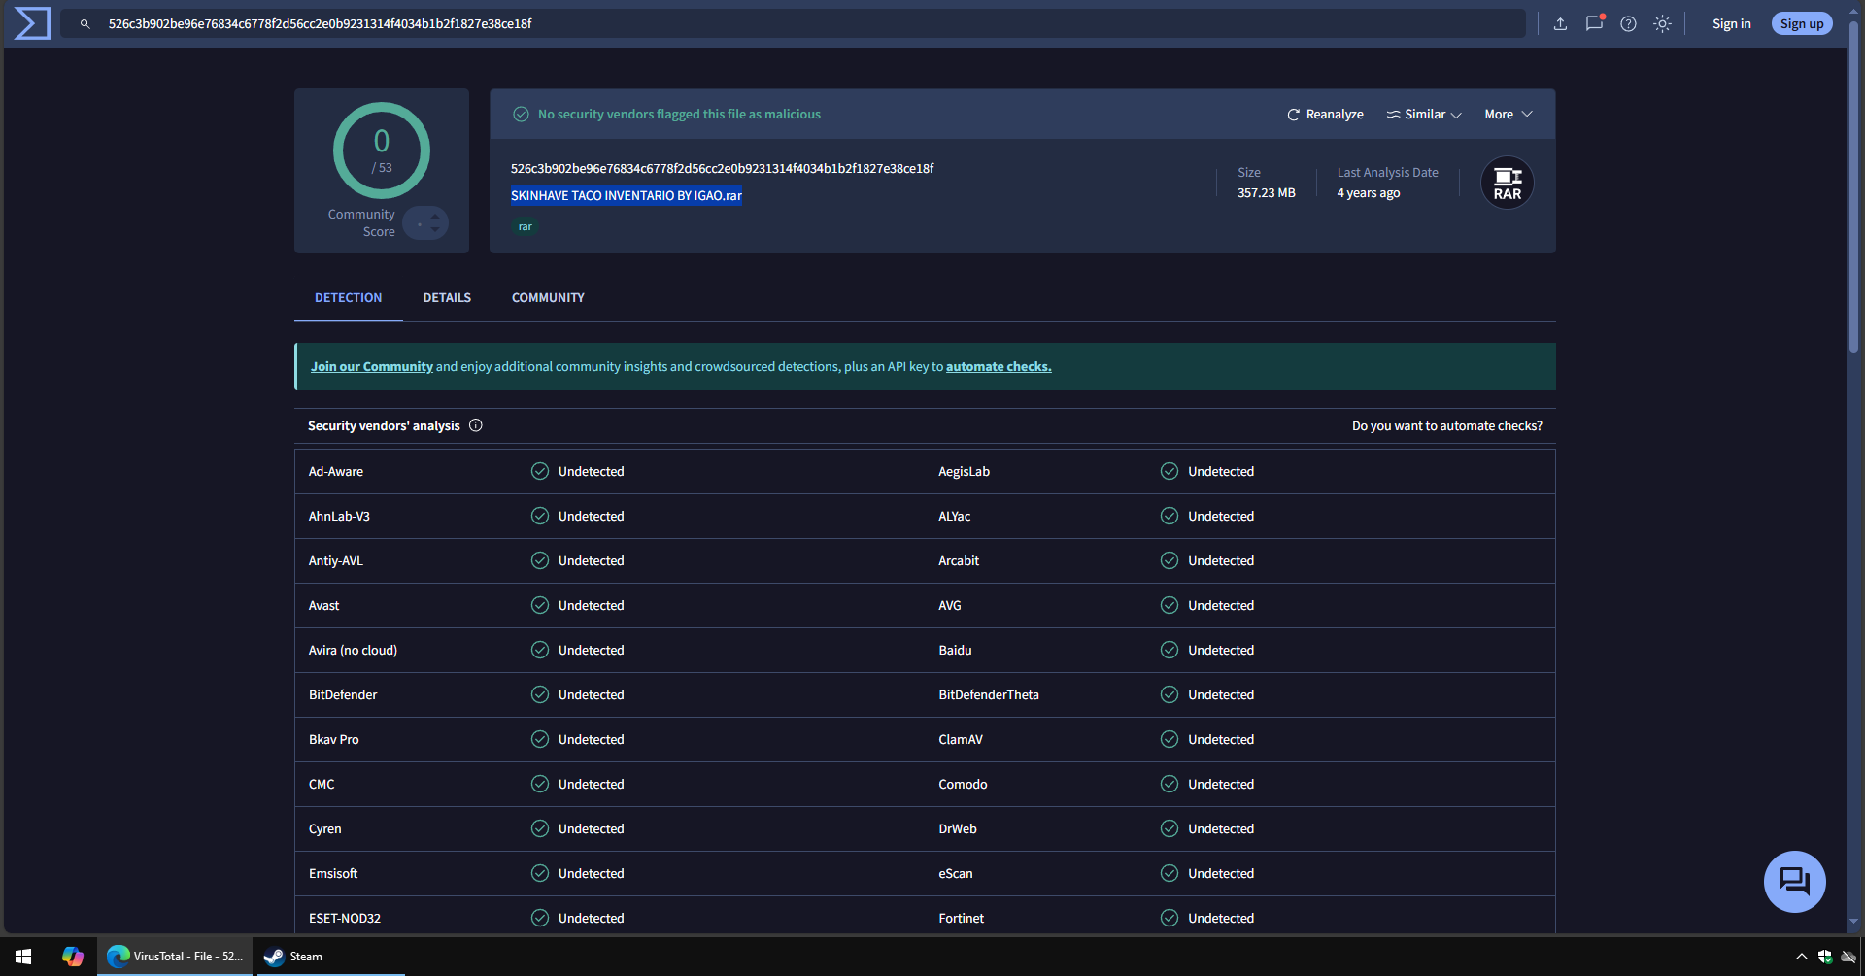The image size is (1865, 976).
Task: Click the ClamAV undetected check icon
Action: [1170, 739]
